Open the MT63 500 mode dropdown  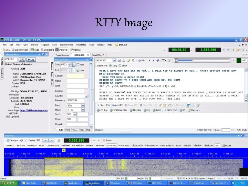point(114,60)
